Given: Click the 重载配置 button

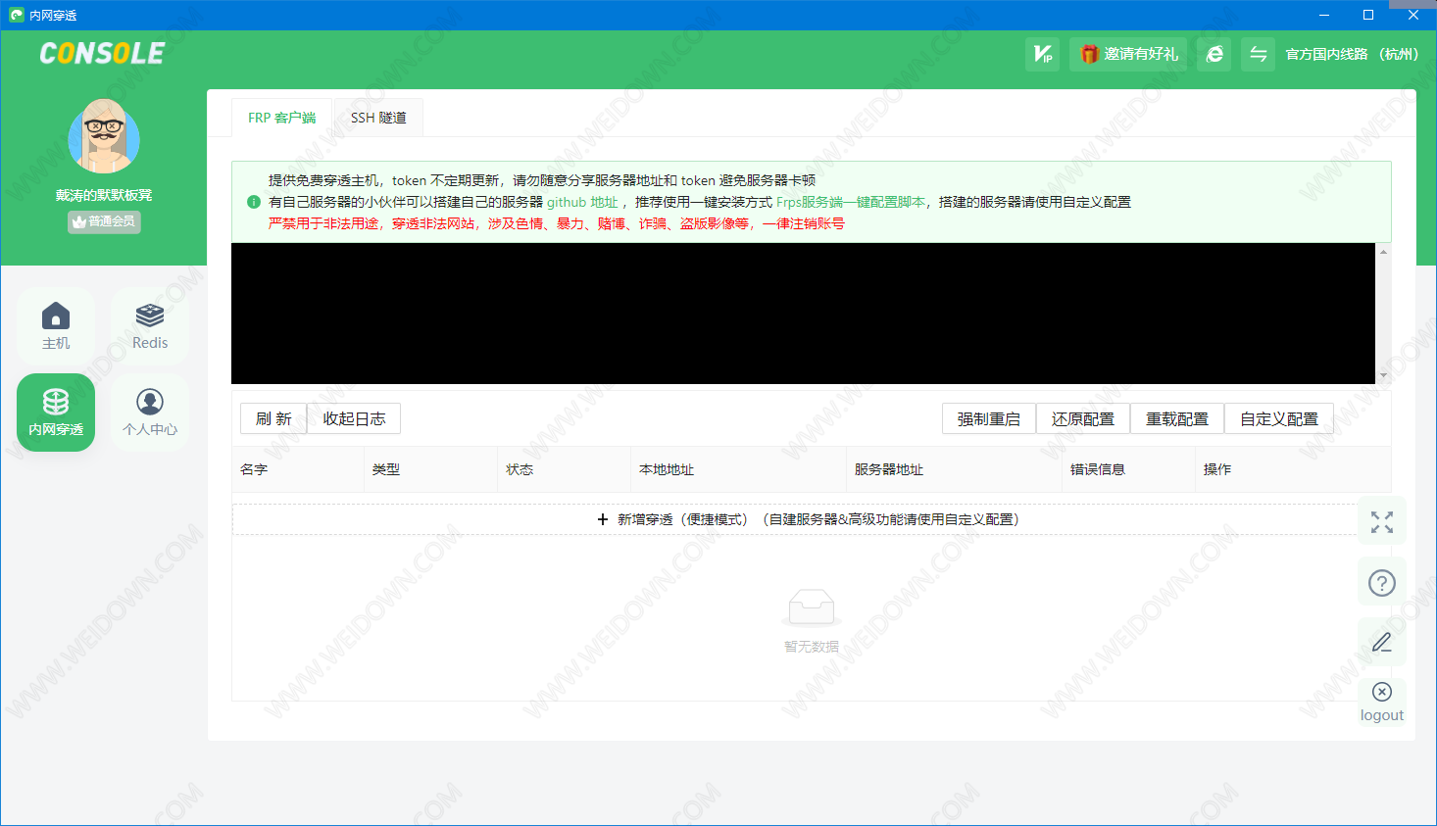Looking at the screenshot, I should (1177, 418).
